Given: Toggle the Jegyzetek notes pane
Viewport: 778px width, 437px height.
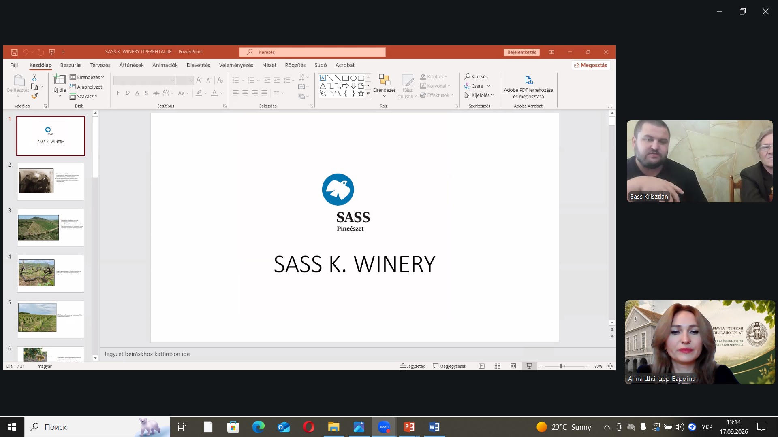Looking at the screenshot, I should click(413, 366).
